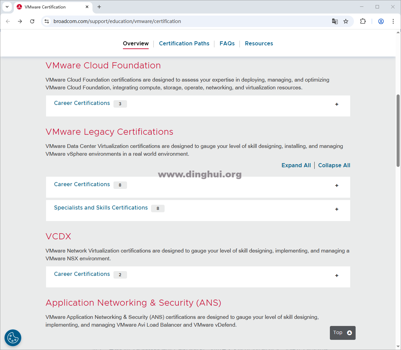The image size is (401, 350).
Task: Go back with the browser back arrow
Action: (8, 21)
